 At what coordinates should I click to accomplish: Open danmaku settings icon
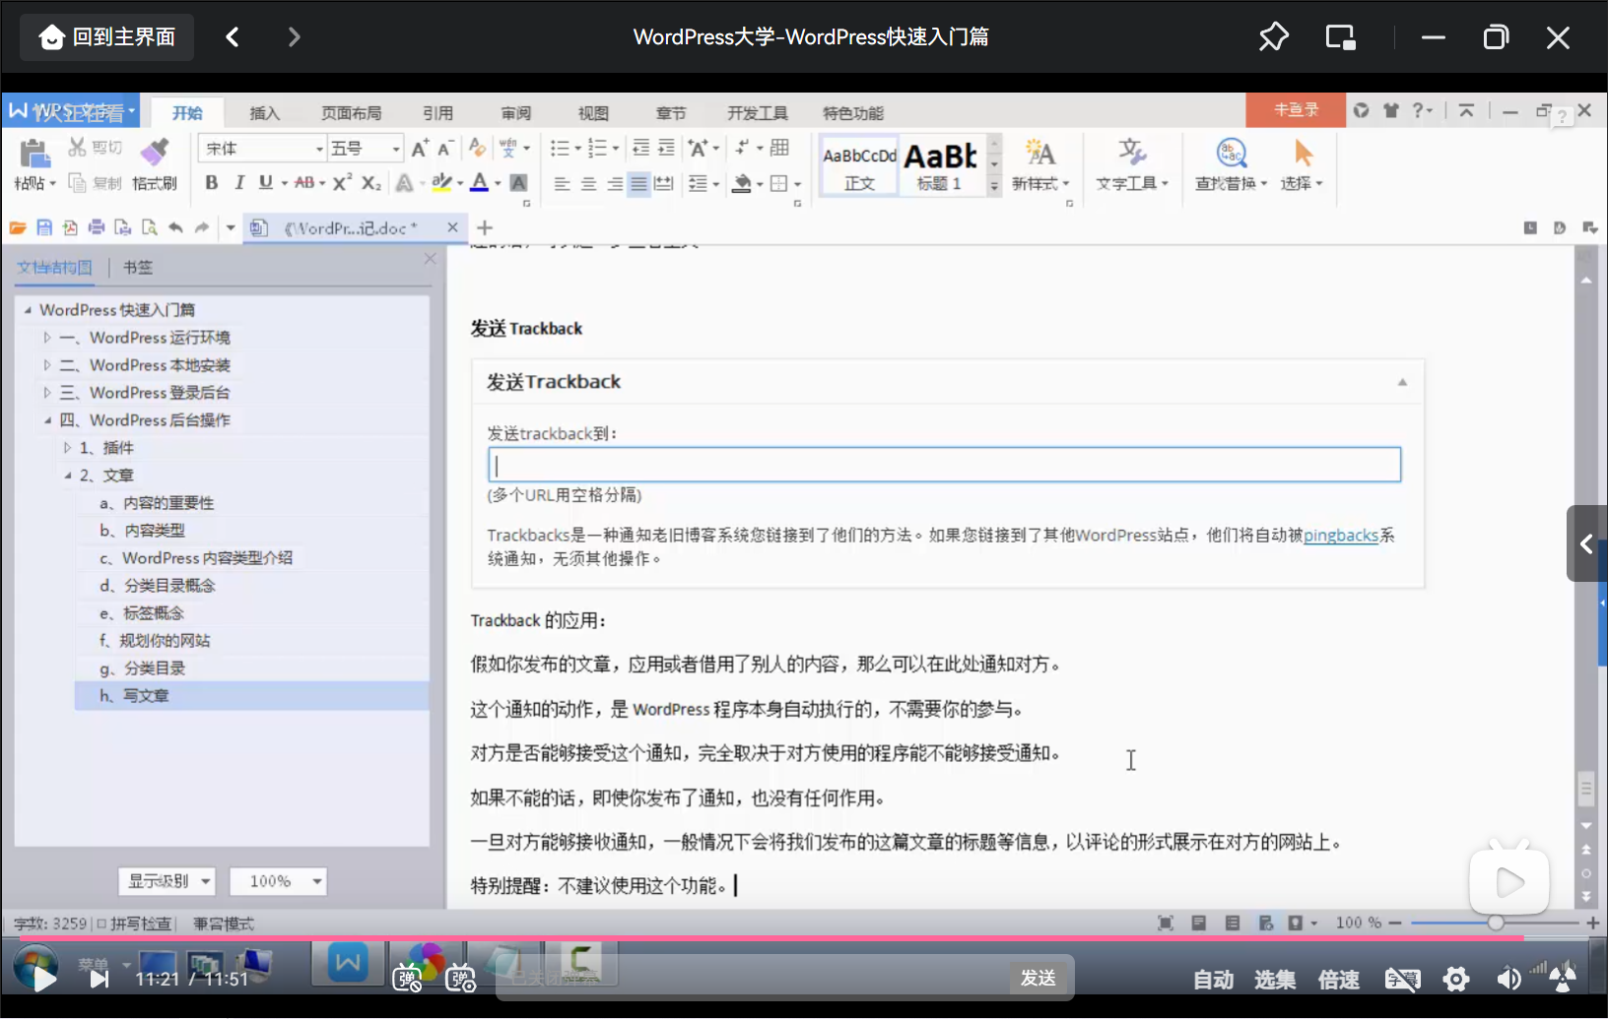[x=460, y=978]
